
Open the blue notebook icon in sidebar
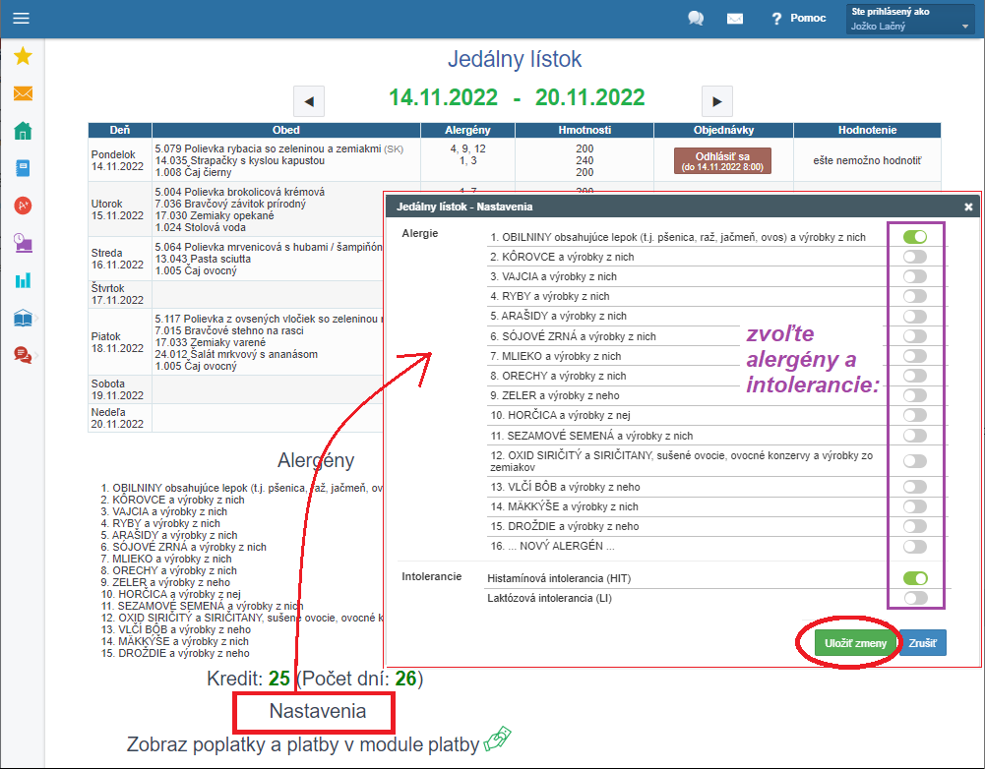23,168
